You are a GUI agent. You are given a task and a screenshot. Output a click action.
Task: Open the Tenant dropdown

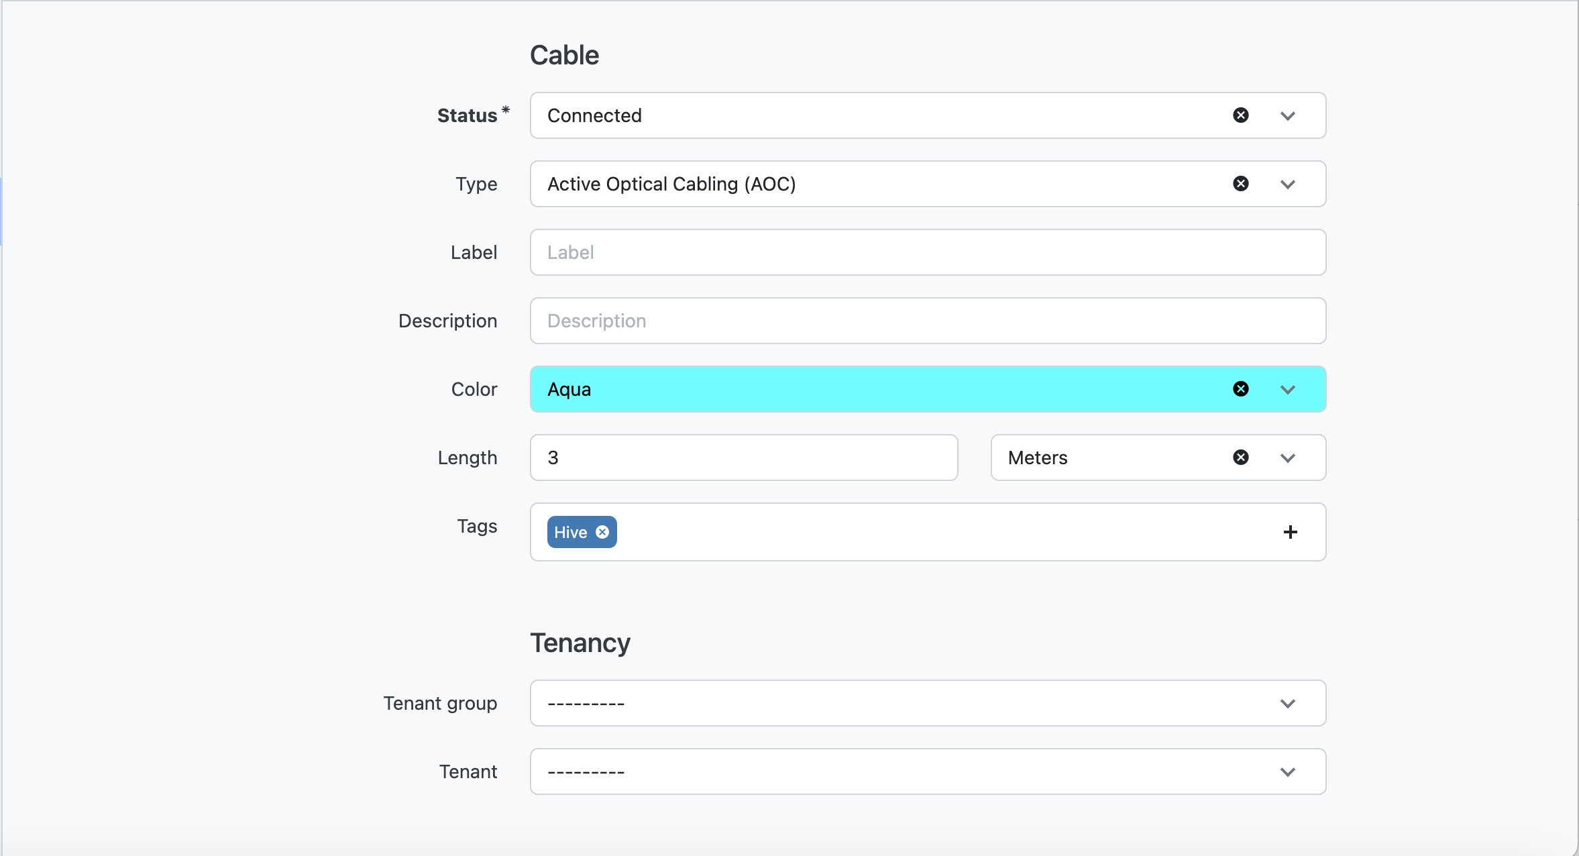[x=927, y=771]
